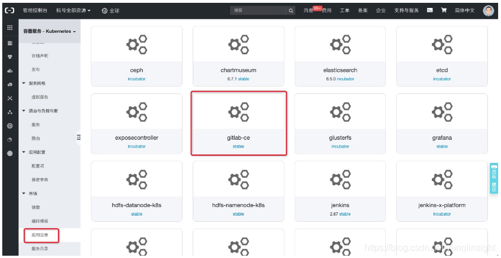Select 路由 in the sidebar

point(36,139)
